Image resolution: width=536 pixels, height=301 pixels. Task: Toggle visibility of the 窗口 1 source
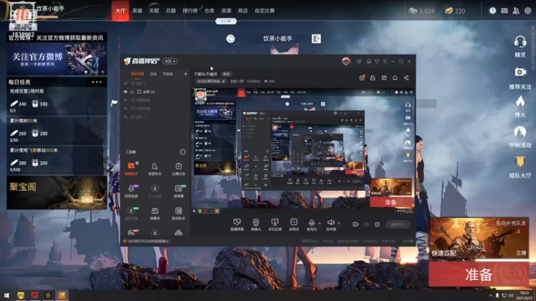125,83
